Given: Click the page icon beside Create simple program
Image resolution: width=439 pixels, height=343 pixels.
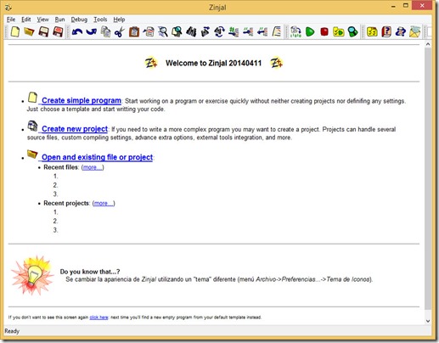Looking at the screenshot, I should 32,98.
